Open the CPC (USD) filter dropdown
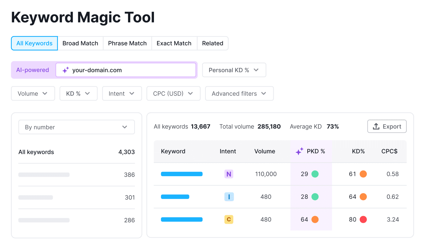The height and width of the screenshot is (249, 425). (x=173, y=93)
